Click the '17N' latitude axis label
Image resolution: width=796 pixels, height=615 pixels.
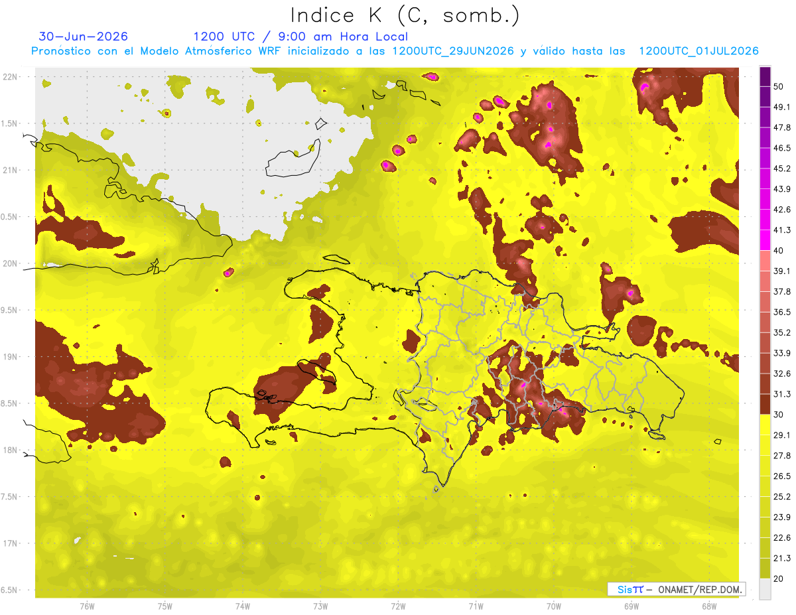11,544
